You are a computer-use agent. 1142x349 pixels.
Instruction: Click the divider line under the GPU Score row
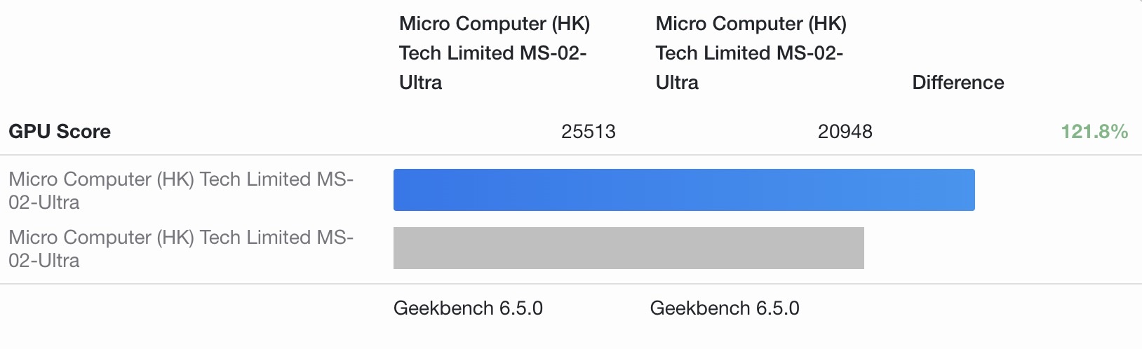pyautogui.click(x=571, y=155)
